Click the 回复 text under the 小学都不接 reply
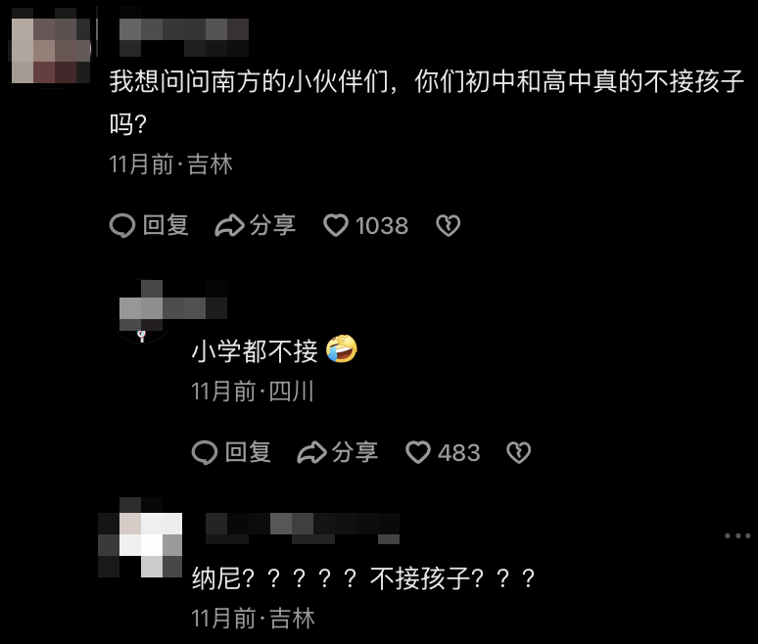 248,453
